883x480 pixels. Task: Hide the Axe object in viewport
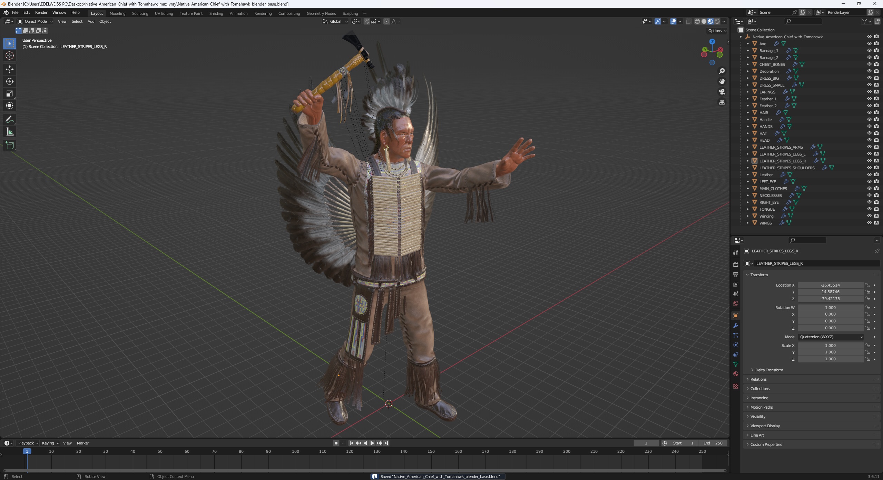click(869, 43)
